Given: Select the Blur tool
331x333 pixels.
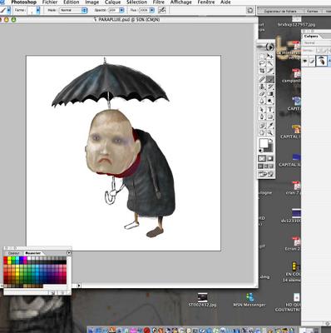Looking at the screenshot, I should pyautogui.click(x=262, y=102).
